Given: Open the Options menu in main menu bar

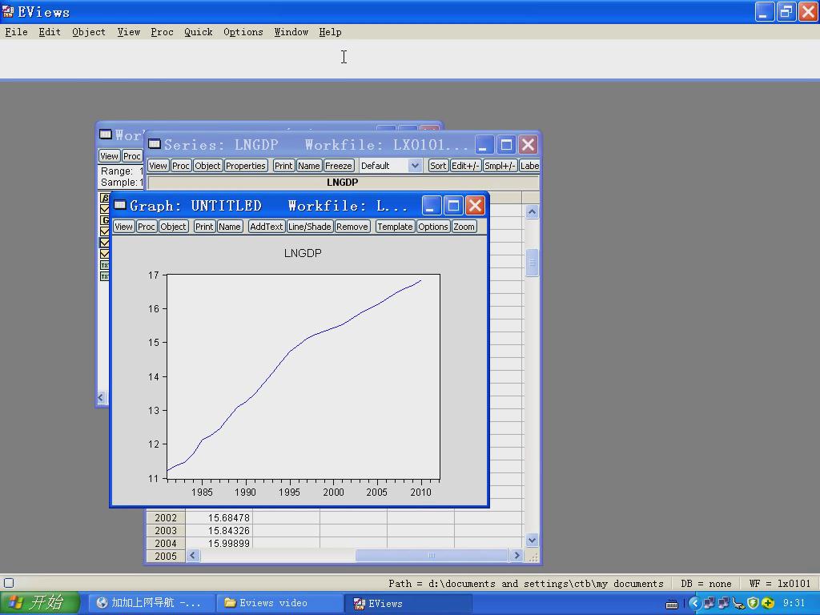Looking at the screenshot, I should pos(243,32).
